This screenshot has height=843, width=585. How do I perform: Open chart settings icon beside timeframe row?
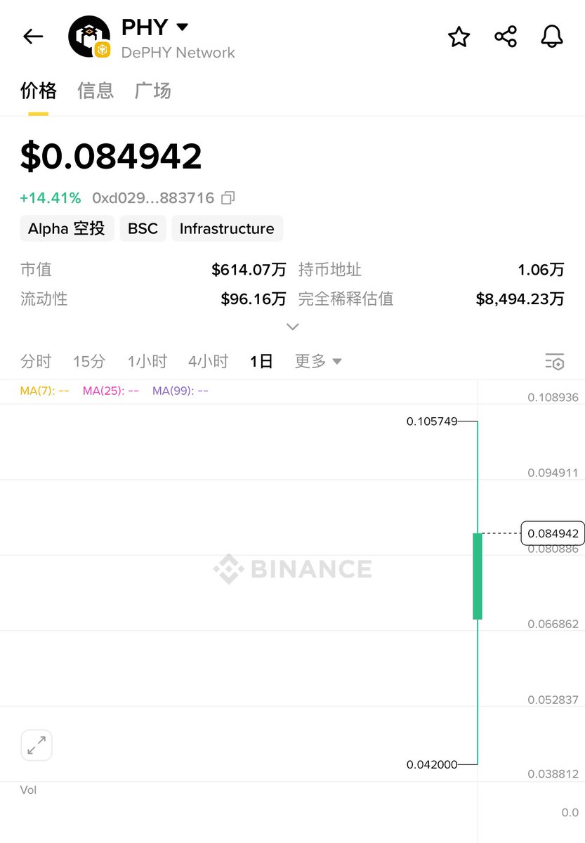pyautogui.click(x=555, y=362)
